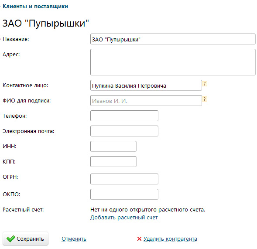Click the ОГРН input box
Viewport: 257px width, 249px height.
click(x=124, y=179)
